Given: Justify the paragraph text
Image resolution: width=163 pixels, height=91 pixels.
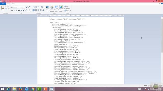Looking at the screenshot, I should tap(41, 10).
